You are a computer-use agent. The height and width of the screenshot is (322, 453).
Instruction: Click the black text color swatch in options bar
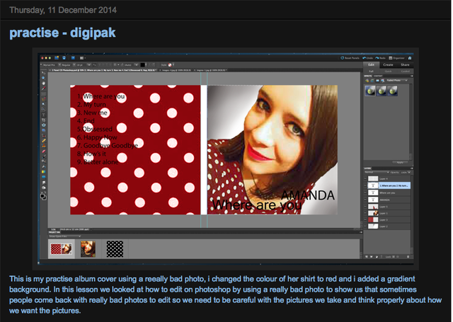tap(143, 65)
